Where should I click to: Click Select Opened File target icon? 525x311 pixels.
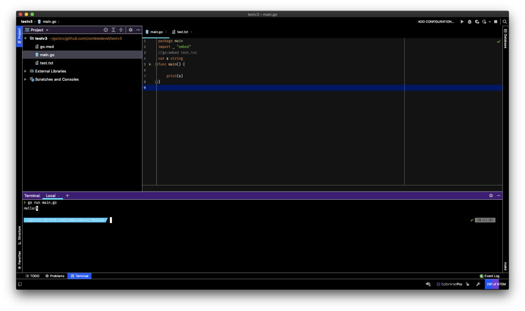106,30
